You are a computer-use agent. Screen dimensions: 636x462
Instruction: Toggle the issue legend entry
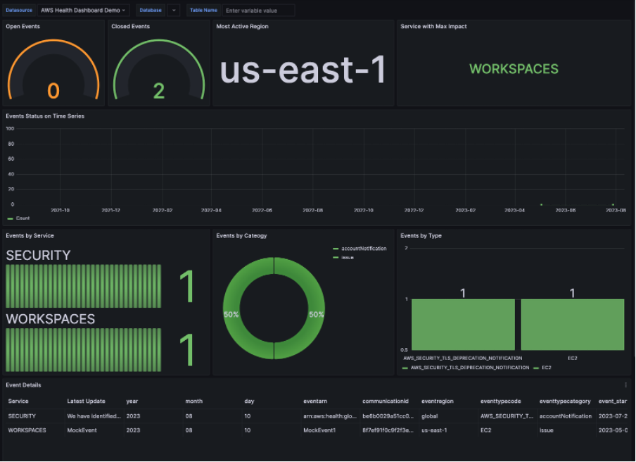pyautogui.click(x=347, y=256)
